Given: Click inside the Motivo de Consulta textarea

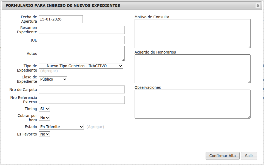Looking at the screenshot, I should click(x=192, y=33).
